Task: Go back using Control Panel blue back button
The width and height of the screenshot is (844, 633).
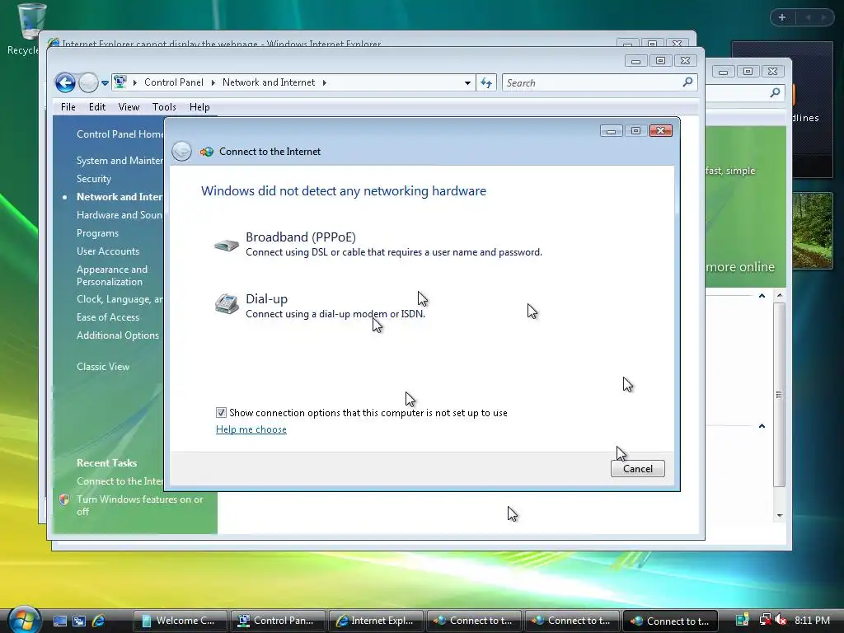Action: pyautogui.click(x=65, y=82)
